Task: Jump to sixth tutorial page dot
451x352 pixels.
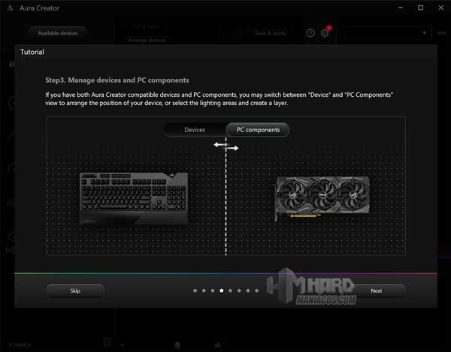Action: 239,290
